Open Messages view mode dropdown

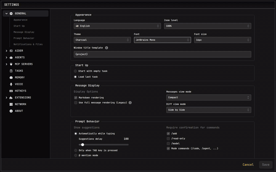point(209,97)
